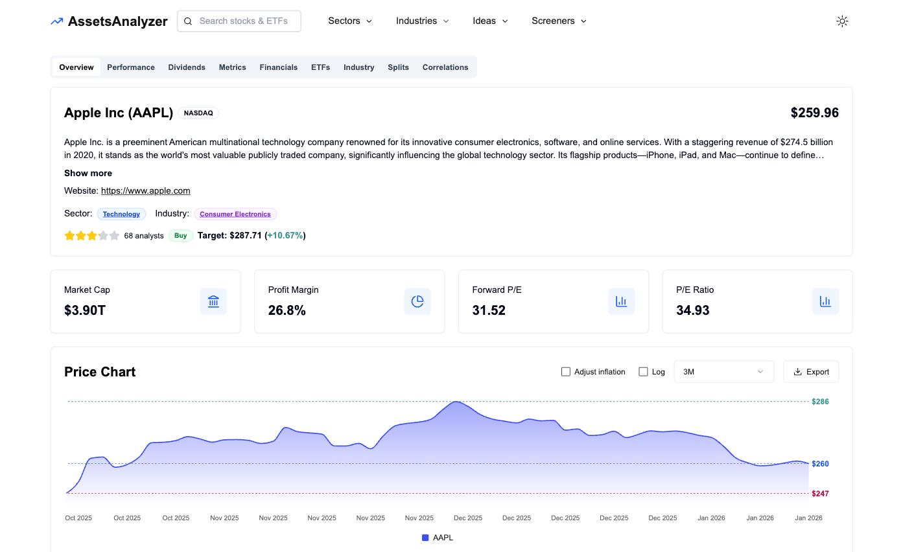The width and height of the screenshot is (903, 552).
Task: Click the magnifier icon in the search bar
Action: click(x=188, y=21)
